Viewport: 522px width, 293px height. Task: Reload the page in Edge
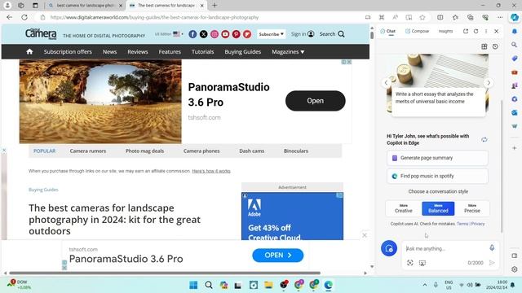24,17
